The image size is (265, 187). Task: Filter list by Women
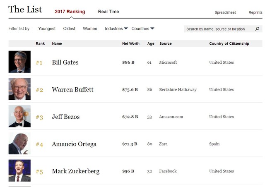pos(90,29)
